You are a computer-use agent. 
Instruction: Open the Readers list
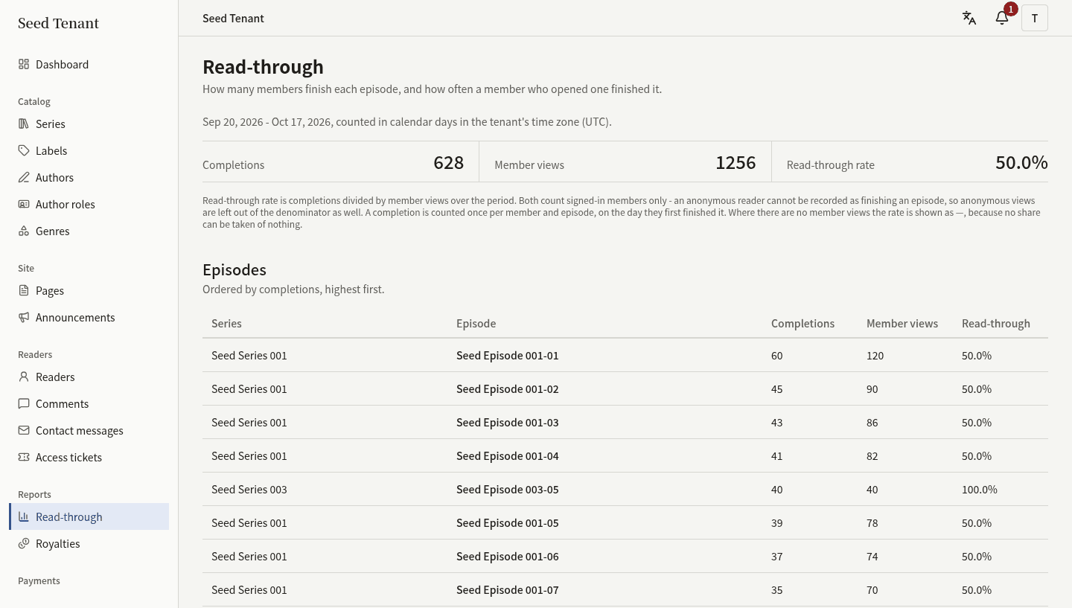pos(89,377)
